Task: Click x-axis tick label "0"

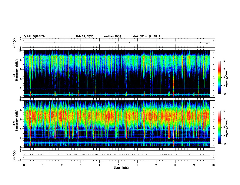Action: tap(24, 165)
